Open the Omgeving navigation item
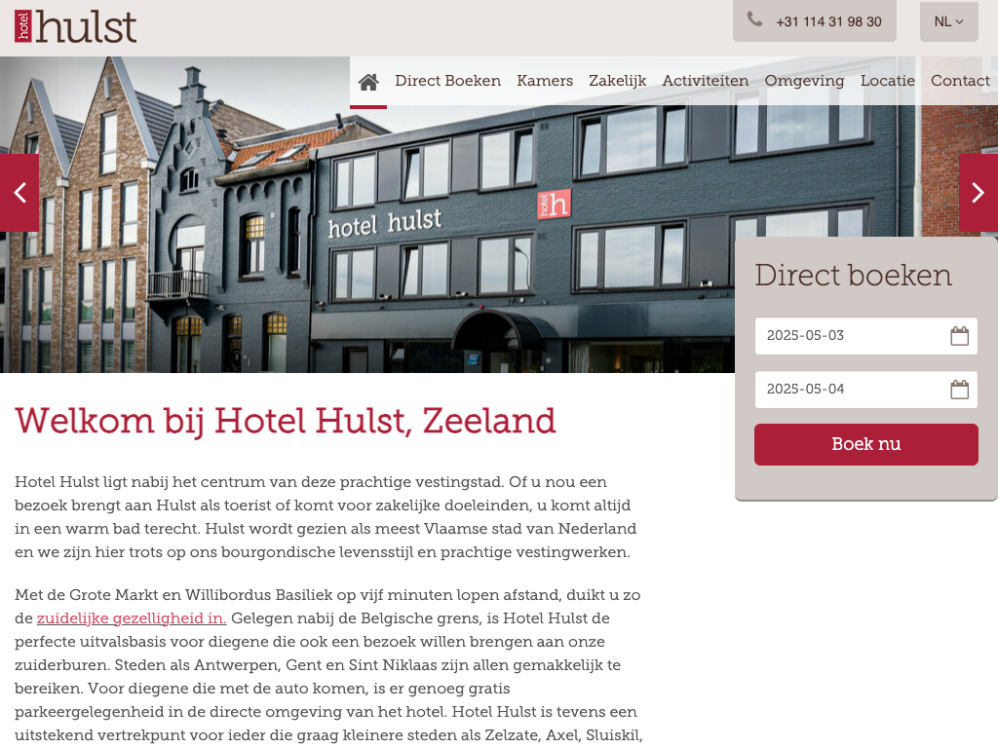The image size is (998, 748). pyautogui.click(x=804, y=81)
